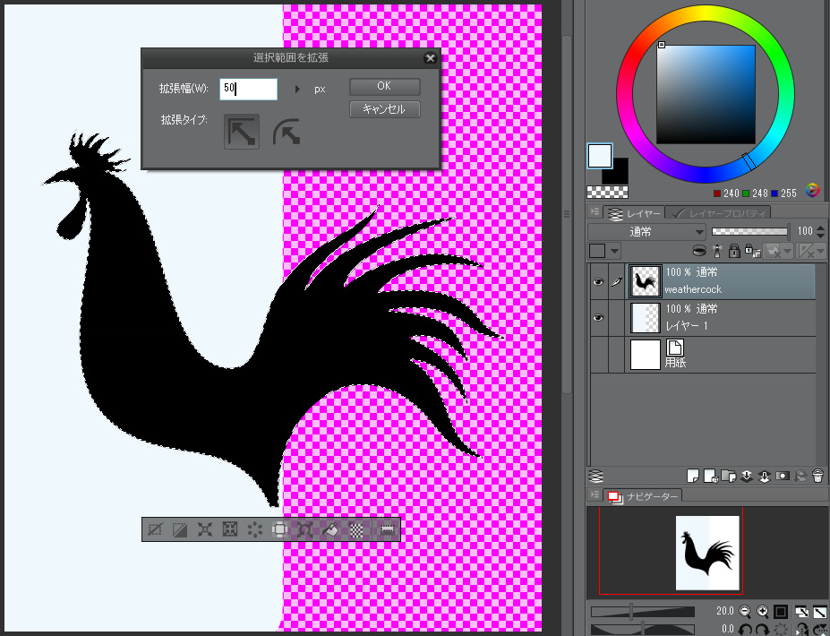
Task: Click Scale/Rotate transform icon in launcher
Action: pyautogui.click(x=305, y=529)
